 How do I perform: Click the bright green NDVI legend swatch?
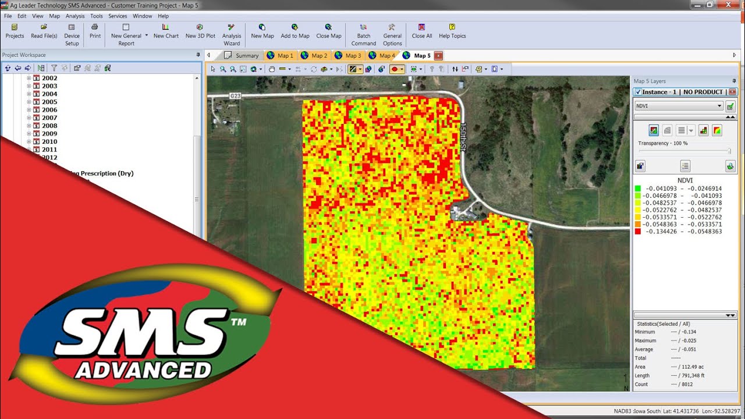click(638, 189)
